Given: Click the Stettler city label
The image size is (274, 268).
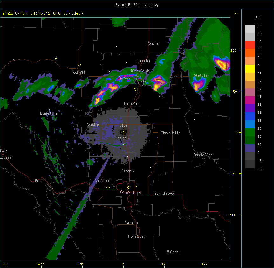Looking at the screenshot, I should [x=202, y=75].
